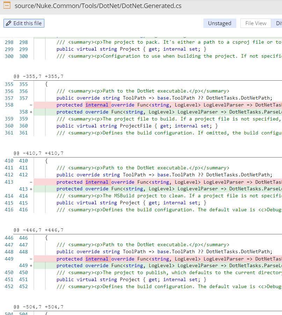The image size is (282, 315).
Task: Click the plus marker on line 358
Action: [31, 112]
